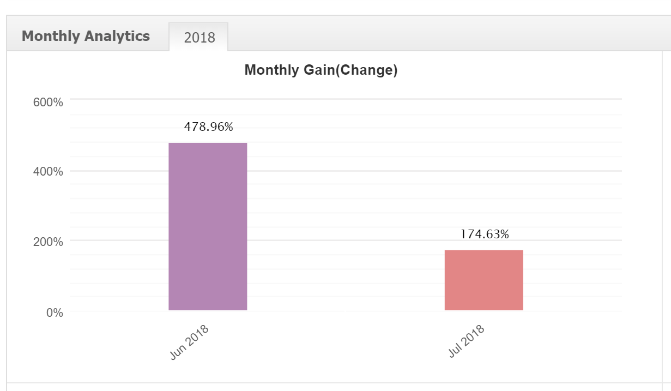The image size is (671, 391).
Task: Click the purple Jun 2018 bar
Action: (208, 226)
